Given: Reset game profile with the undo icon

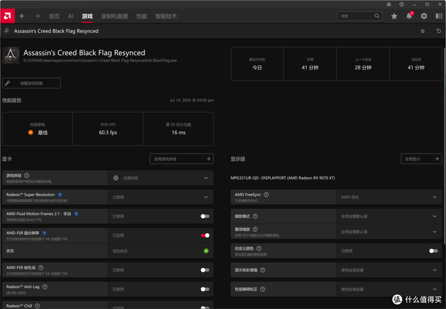Looking at the screenshot, I should click(439, 31).
